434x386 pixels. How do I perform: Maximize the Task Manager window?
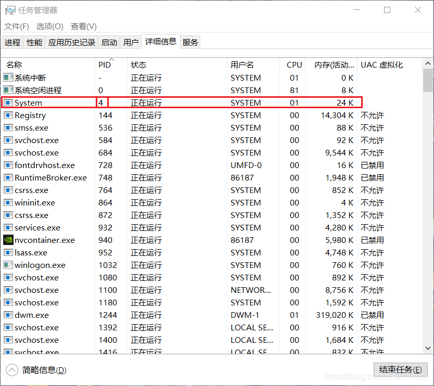click(x=387, y=10)
